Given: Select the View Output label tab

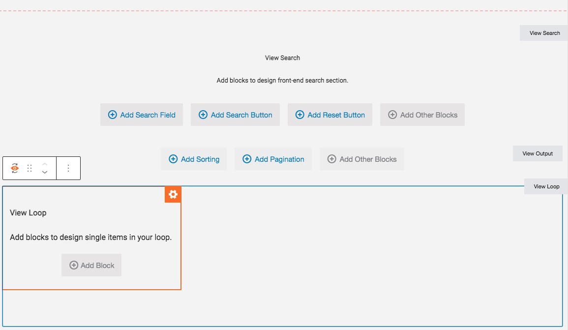Looking at the screenshot, I should [x=538, y=153].
